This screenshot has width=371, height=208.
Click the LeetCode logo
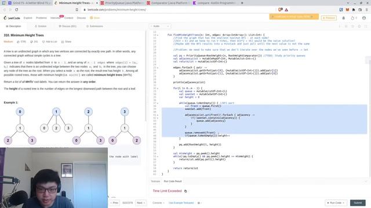tap(12, 18)
